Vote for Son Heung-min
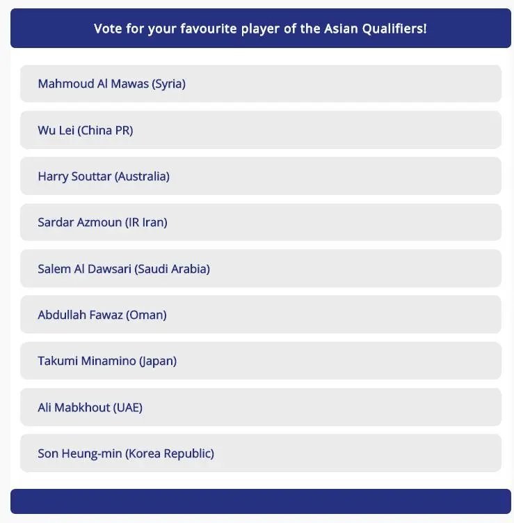This screenshot has height=523, width=514. [x=260, y=453]
